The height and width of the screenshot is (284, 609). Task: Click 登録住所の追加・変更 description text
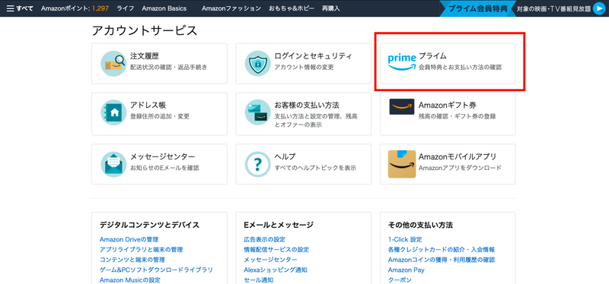point(160,116)
